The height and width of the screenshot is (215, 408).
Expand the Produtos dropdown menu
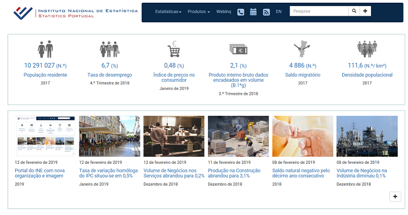[198, 11]
